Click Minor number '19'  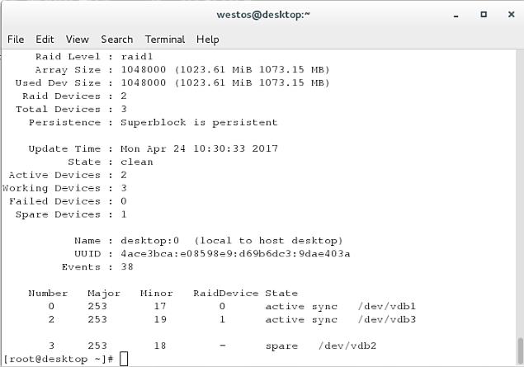[x=160, y=320]
